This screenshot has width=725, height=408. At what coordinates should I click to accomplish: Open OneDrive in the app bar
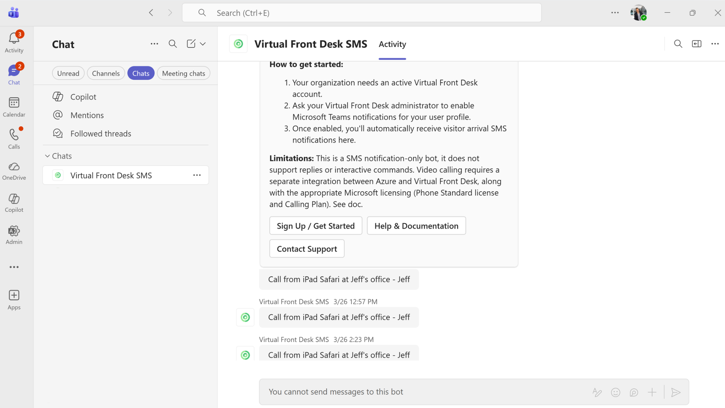coord(14,171)
